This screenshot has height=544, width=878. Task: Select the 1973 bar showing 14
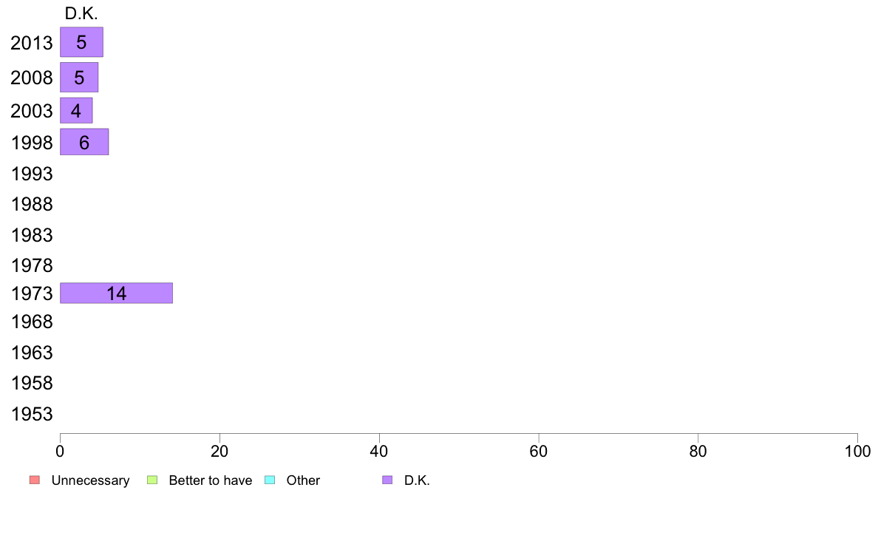coord(117,293)
